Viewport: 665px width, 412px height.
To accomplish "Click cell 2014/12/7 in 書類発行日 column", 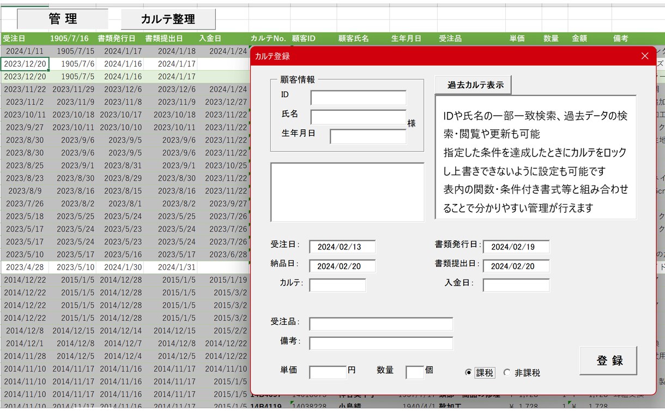I will (120, 343).
